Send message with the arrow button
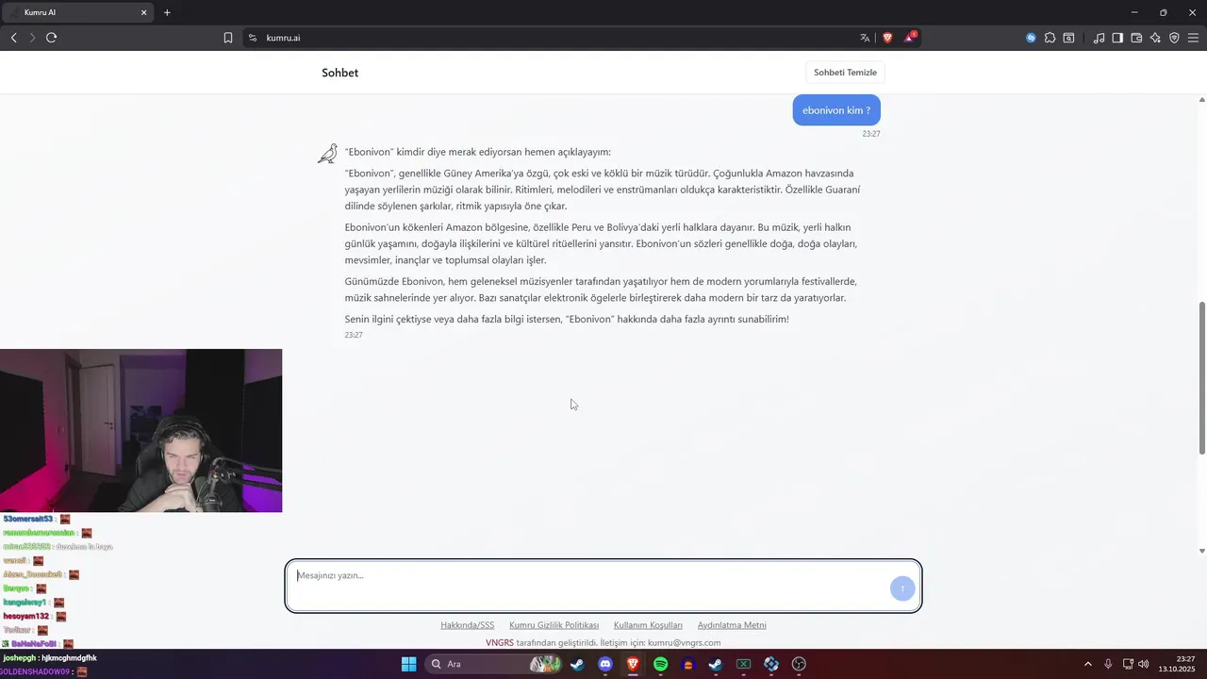 902,588
